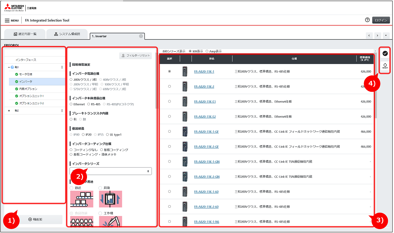Click the filter panel vertical scrollbar
The image size is (394, 233).
pyautogui.click(x=156, y=80)
